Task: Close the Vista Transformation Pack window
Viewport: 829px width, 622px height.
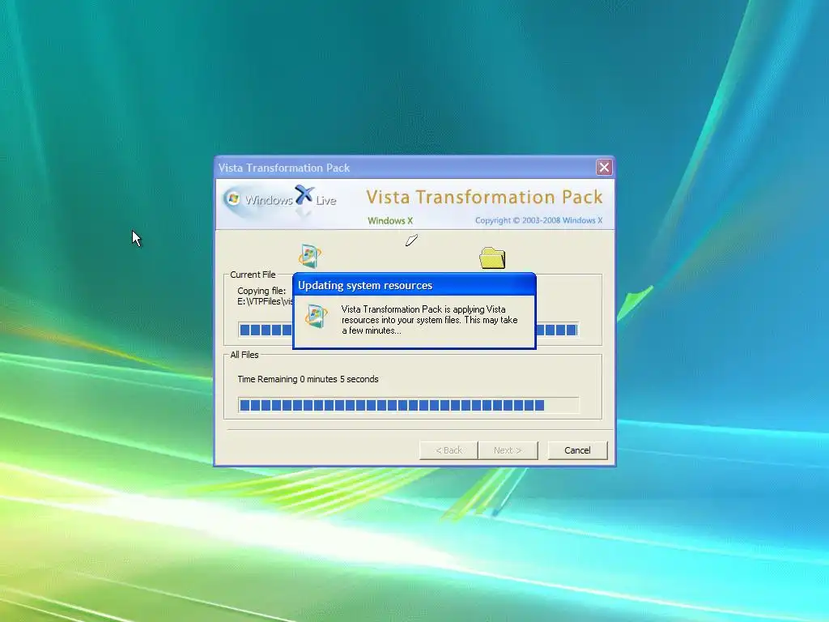Action: point(604,167)
